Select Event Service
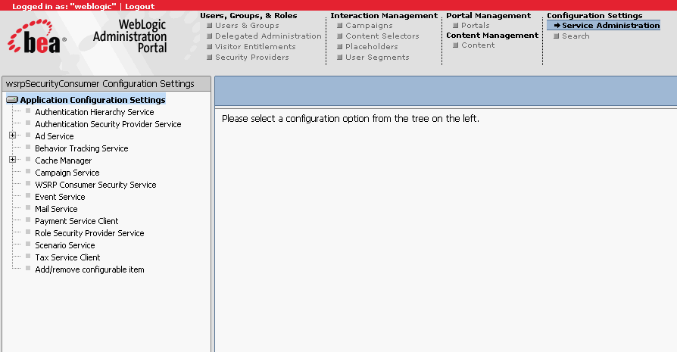Image resolution: width=677 pixels, height=352 pixels. pos(60,197)
